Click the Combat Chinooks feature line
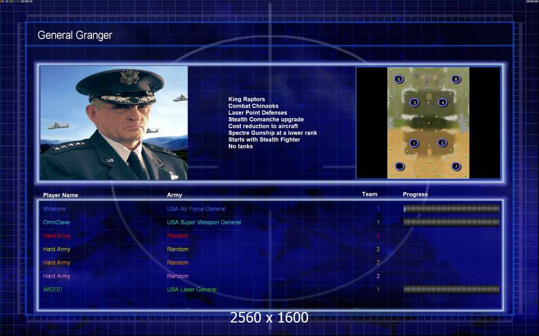539x336 pixels. pyautogui.click(x=253, y=106)
